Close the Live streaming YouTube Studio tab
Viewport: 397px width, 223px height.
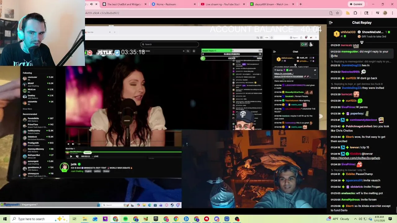(x=244, y=4)
